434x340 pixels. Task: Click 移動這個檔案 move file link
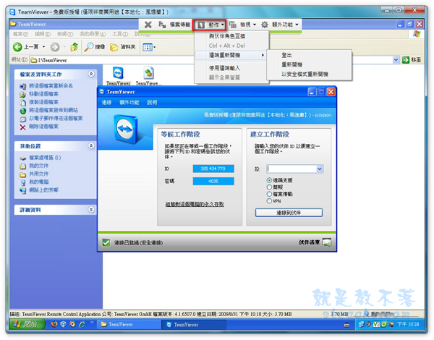[x=43, y=94]
